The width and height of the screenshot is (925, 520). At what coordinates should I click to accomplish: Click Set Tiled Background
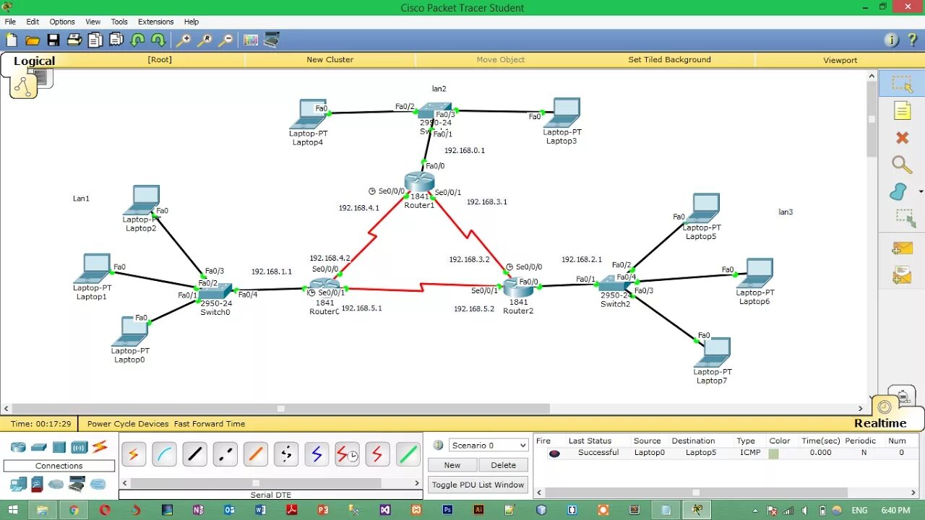pos(669,60)
